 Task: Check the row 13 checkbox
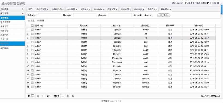point(32,79)
